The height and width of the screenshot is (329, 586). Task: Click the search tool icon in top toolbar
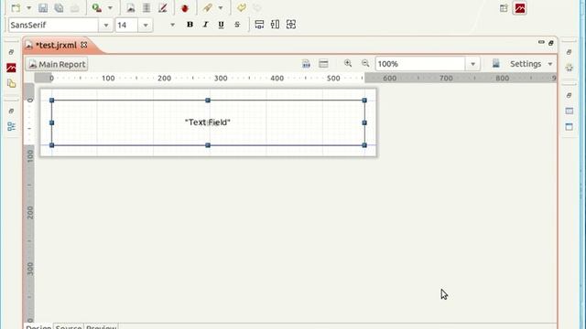pyautogui.click(x=208, y=8)
